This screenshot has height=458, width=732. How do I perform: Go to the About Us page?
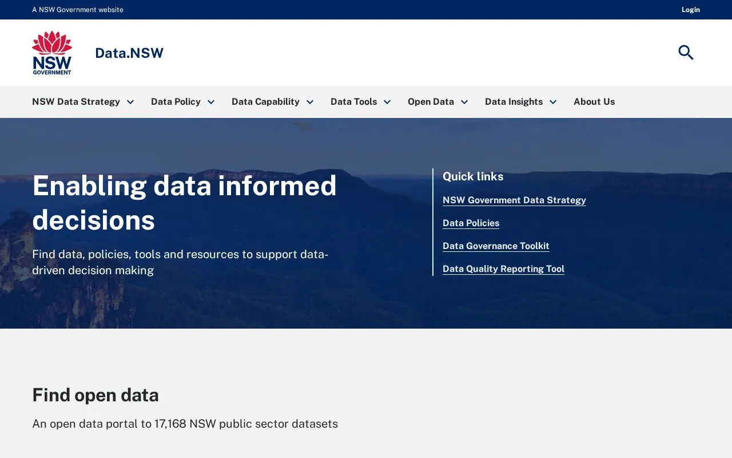point(594,101)
